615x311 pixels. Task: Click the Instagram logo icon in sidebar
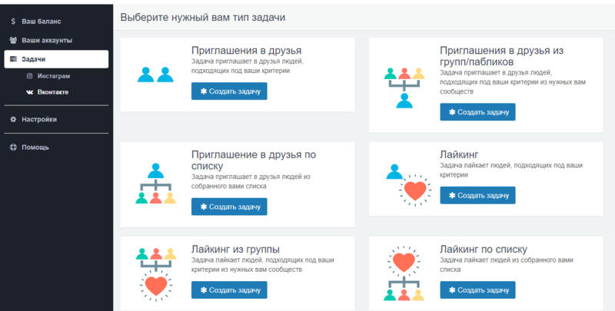29,76
